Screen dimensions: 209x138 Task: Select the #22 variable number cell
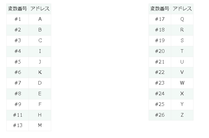coord(160,72)
